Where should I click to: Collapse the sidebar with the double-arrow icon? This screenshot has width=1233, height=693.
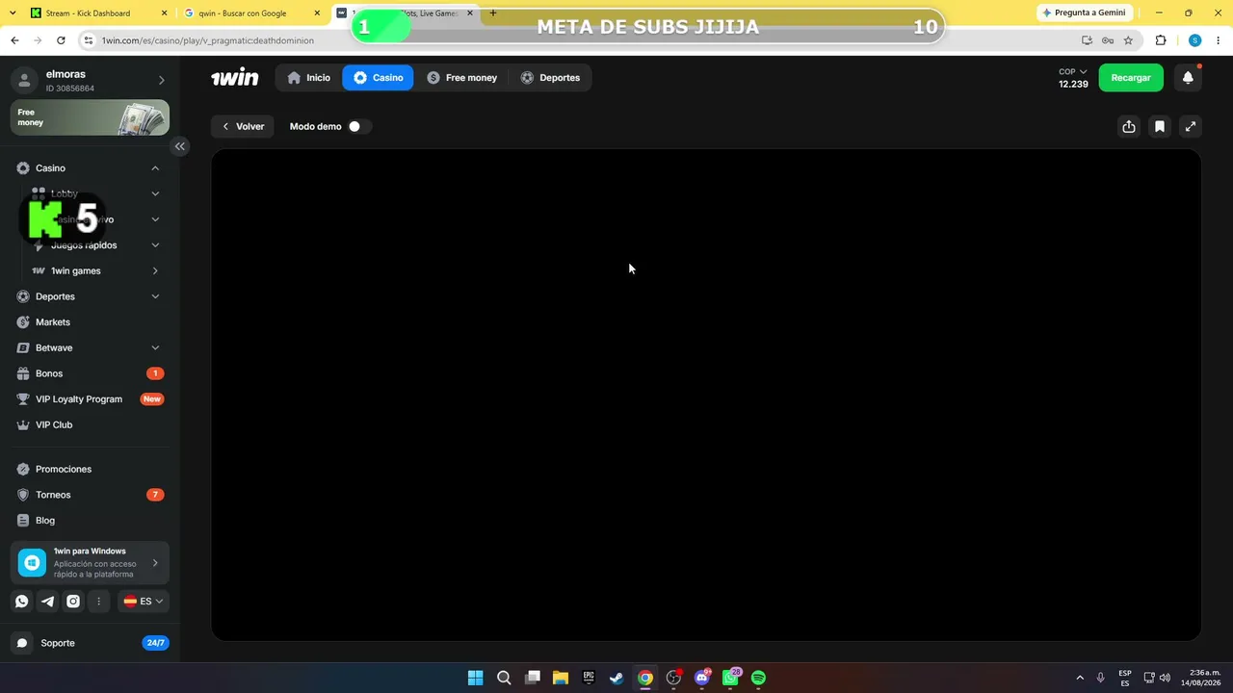179,146
